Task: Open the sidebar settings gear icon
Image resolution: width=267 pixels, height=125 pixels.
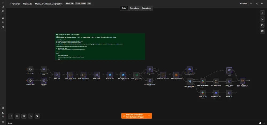Action: coord(3,122)
